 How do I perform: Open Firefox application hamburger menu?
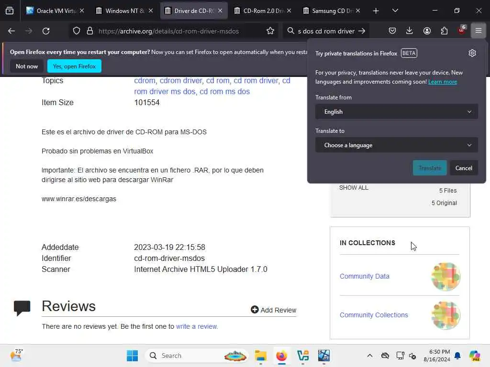[479, 31]
